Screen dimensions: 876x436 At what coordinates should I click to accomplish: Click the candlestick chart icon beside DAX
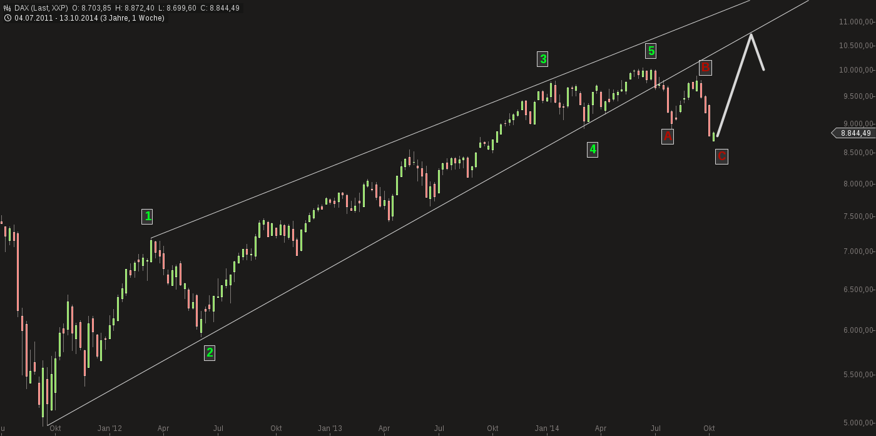(x=8, y=8)
